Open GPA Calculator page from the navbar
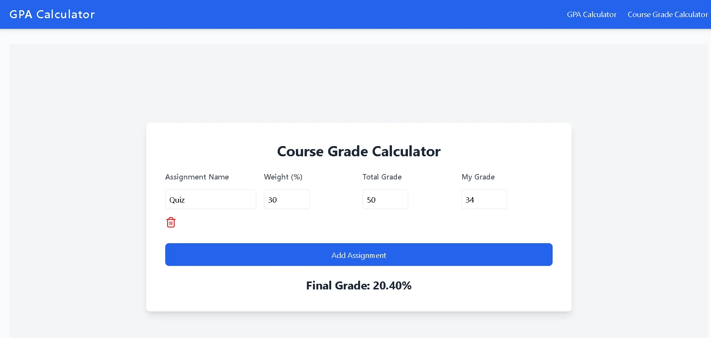 (x=591, y=14)
